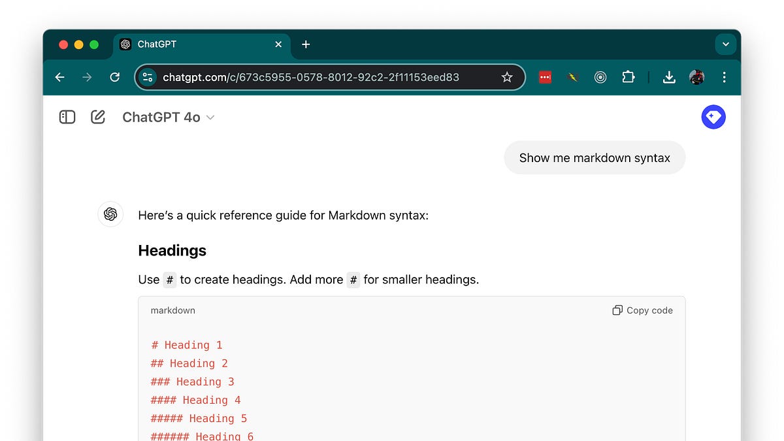The image size is (784, 441).
Task: Click the '### Heading 3' code line
Action: tap(193, 382)
